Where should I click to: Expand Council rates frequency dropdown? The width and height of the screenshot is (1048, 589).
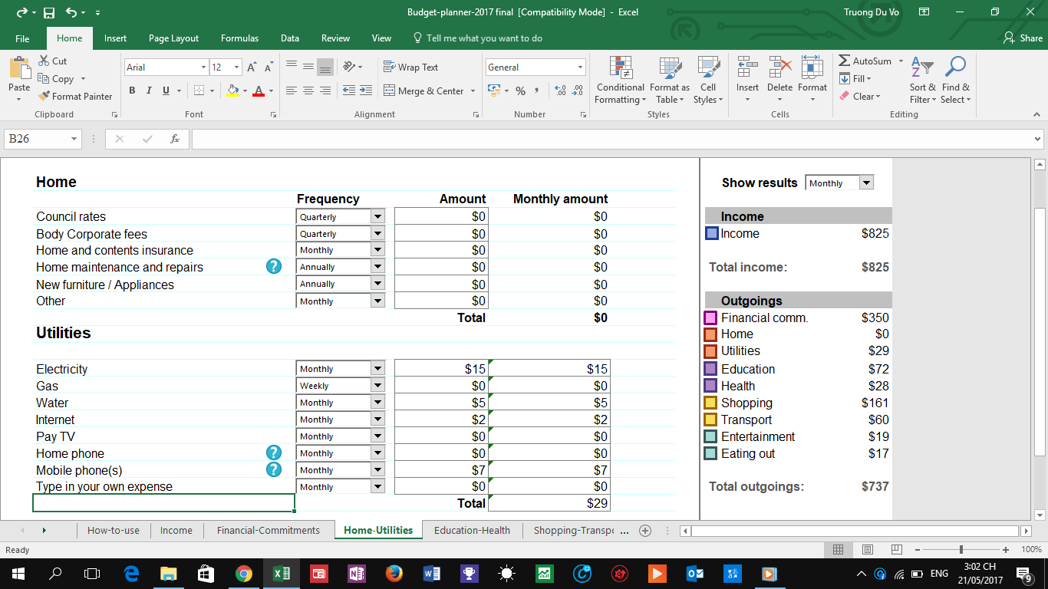(x=377, y=217)
